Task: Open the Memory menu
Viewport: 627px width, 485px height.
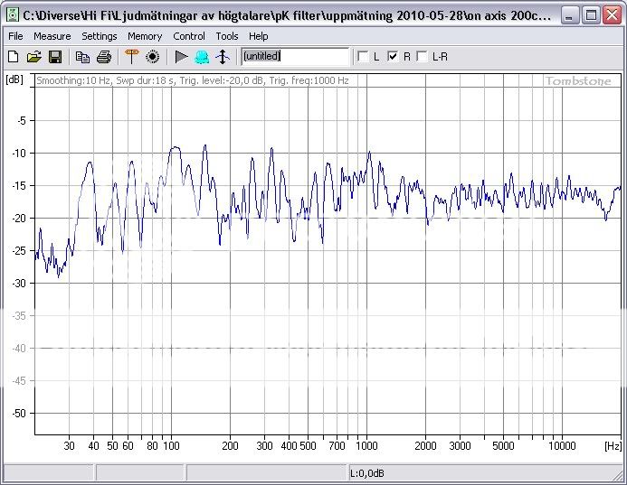Action: coord(145,36)
